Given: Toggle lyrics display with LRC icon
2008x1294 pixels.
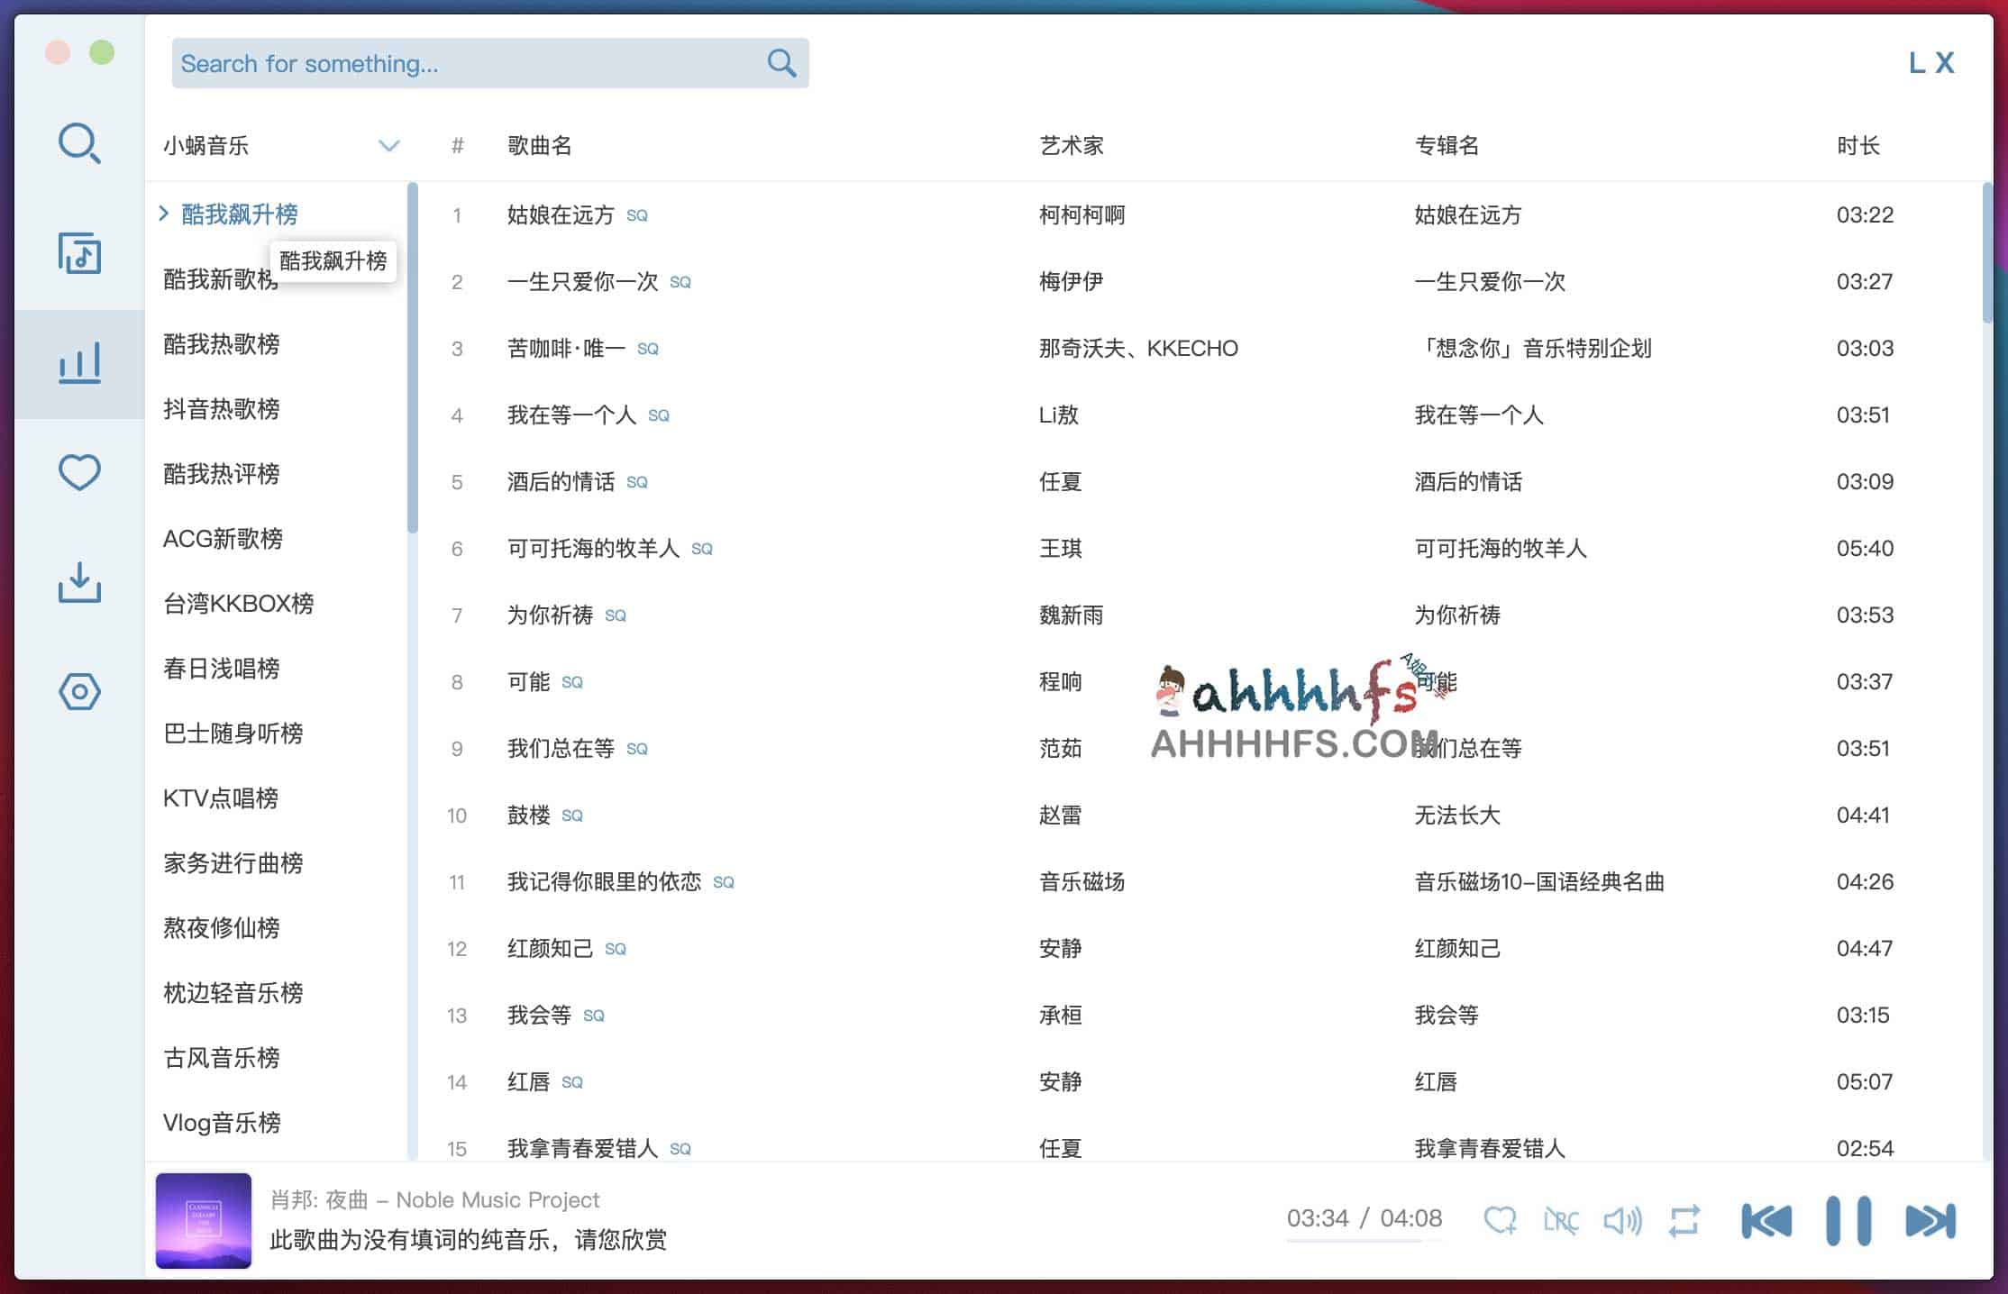Looking at the screenshot, I should click(1562, 1220).
